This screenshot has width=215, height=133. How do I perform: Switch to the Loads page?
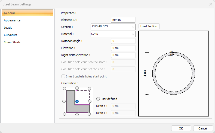8,28
